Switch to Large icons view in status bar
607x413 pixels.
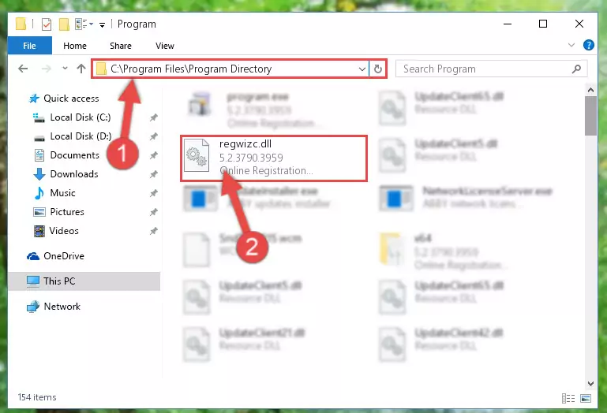[x=586, y=398]
